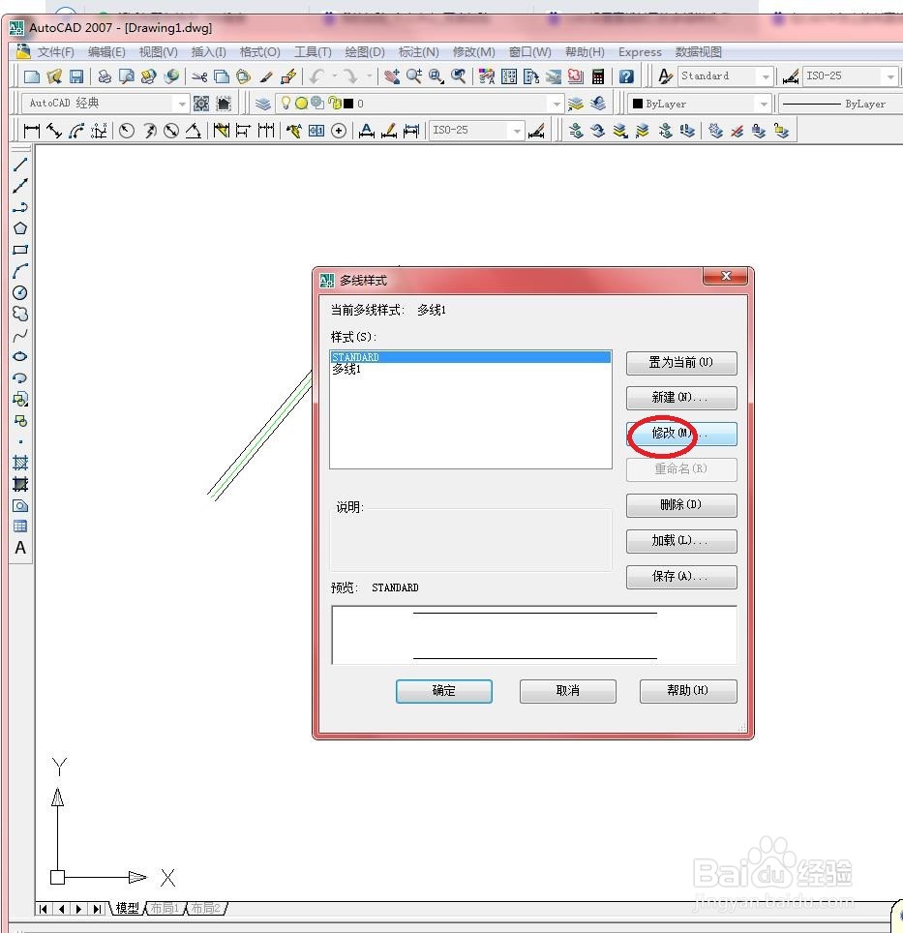This screenshot has height=933, width=903.
Task: Open the top ISO-25 dimension style dropdown
Action: pos(889,76)
